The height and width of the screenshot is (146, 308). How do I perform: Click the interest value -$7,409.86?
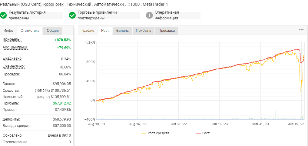click(x=62, y=109)
